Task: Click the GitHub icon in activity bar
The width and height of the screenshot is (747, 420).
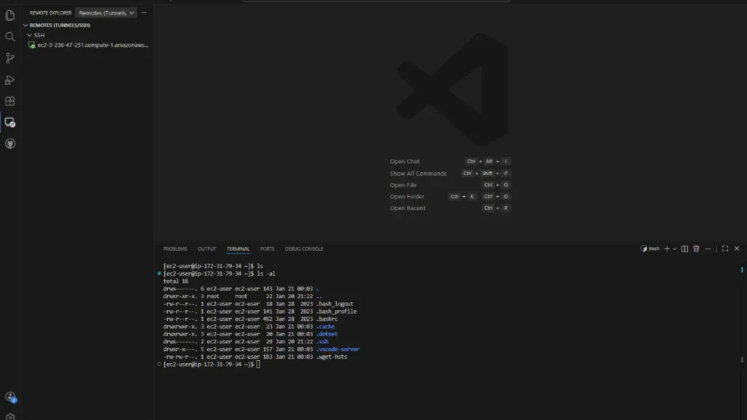Action: pos(10,144)
